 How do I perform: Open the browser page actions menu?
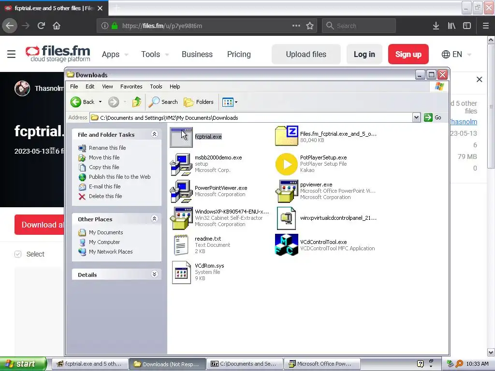tap(296, 26)
